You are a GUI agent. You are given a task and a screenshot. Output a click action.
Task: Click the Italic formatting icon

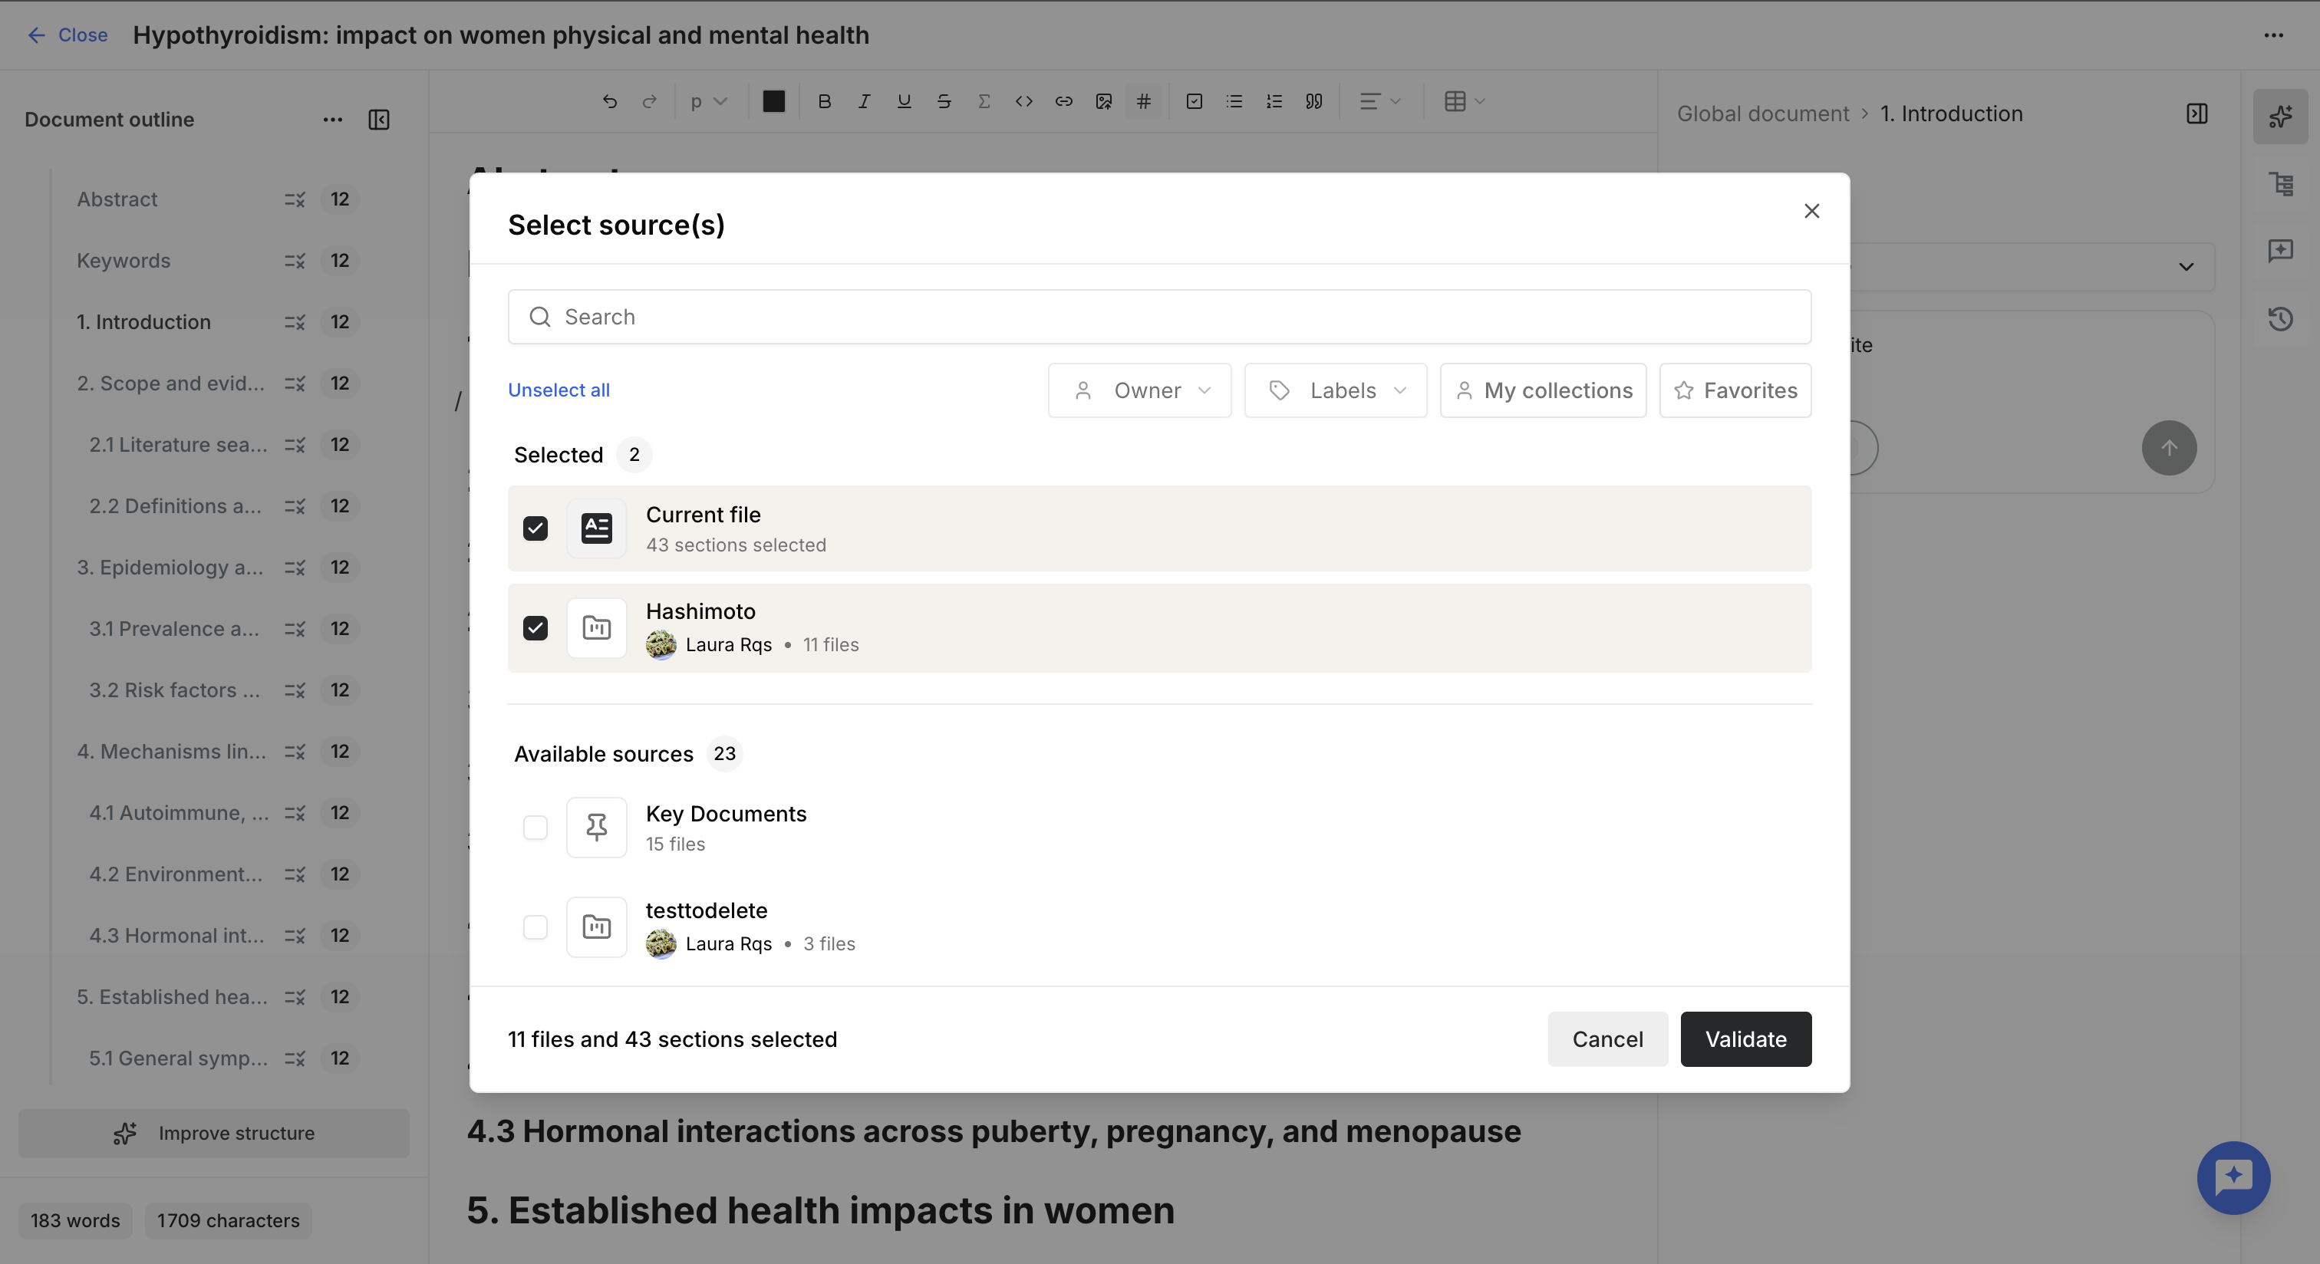point(863,102)
